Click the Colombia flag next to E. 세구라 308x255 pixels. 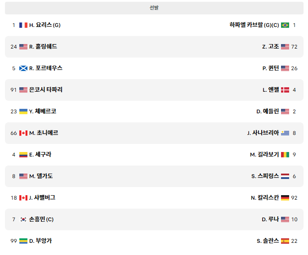(x=23, y=155)
